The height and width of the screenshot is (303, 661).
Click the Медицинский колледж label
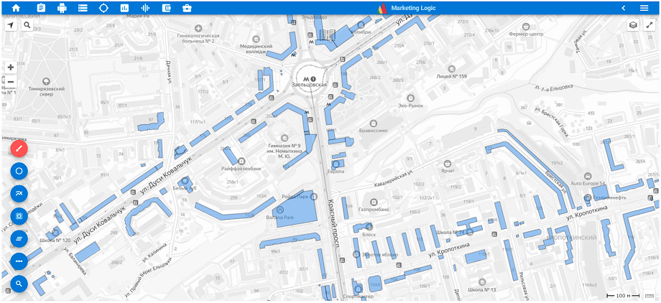[x=256, y=49]
